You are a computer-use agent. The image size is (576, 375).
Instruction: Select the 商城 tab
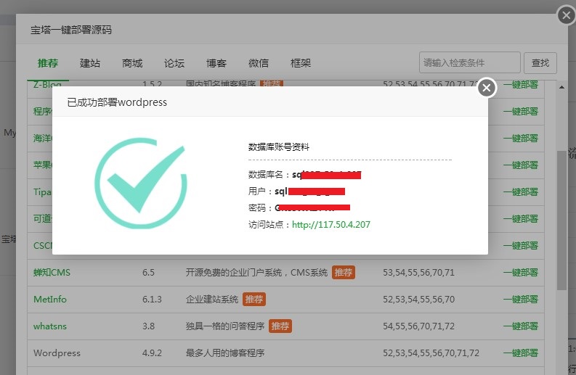click(x=132, y=63)
